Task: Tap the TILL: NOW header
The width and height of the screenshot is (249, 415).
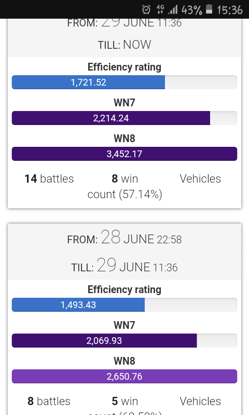Action: pyautogui.click(x=125, y=45)
